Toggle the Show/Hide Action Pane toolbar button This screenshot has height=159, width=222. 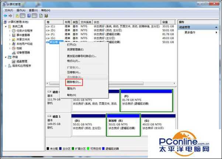click(34, 16)
